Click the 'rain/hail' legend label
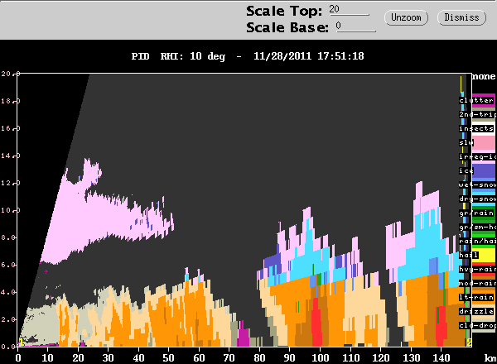The width and height of the screenshot is (497, 364). tap(477, 241)
